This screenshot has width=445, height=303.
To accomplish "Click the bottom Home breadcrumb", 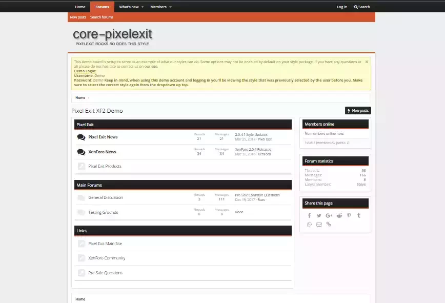I will pyautogui.click(x=80, y=299).
